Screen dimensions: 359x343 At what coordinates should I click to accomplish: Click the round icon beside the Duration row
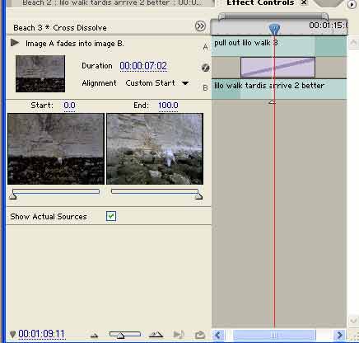click(x=205, y=68)
